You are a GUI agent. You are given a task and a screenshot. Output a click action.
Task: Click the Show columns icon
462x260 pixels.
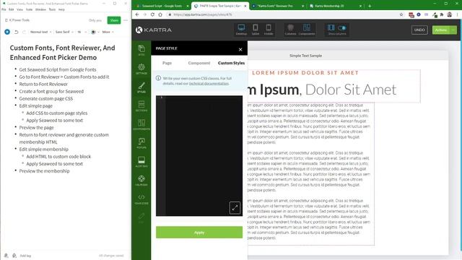point(331,27)
